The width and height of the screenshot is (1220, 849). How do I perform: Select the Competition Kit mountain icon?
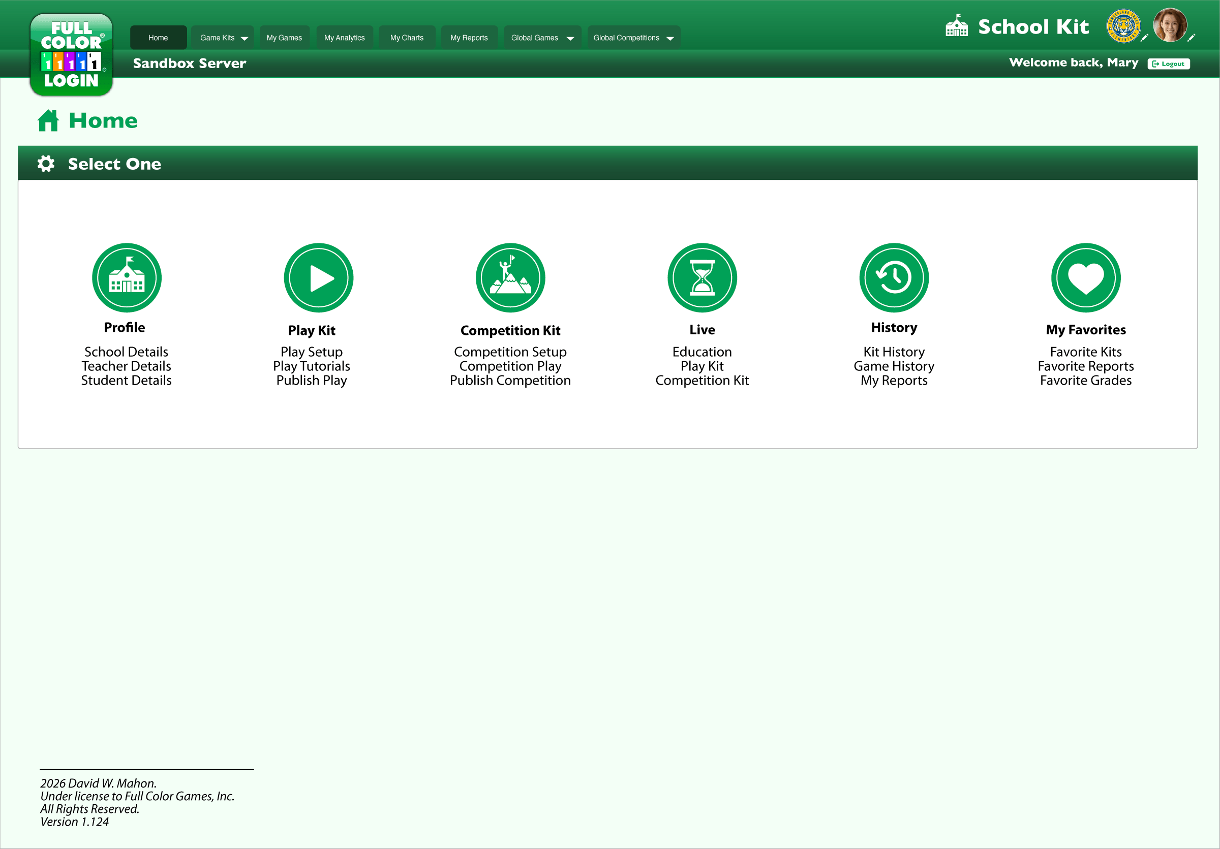click(510, 278)
